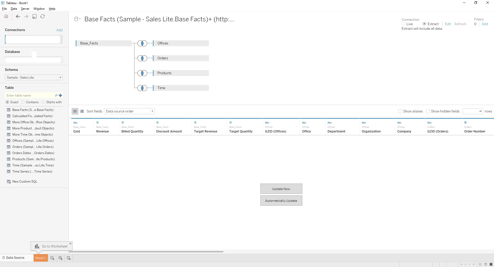Viewport: 494px width, 267px height.
Task: Click the Add filters link
Action: (485, 24)
